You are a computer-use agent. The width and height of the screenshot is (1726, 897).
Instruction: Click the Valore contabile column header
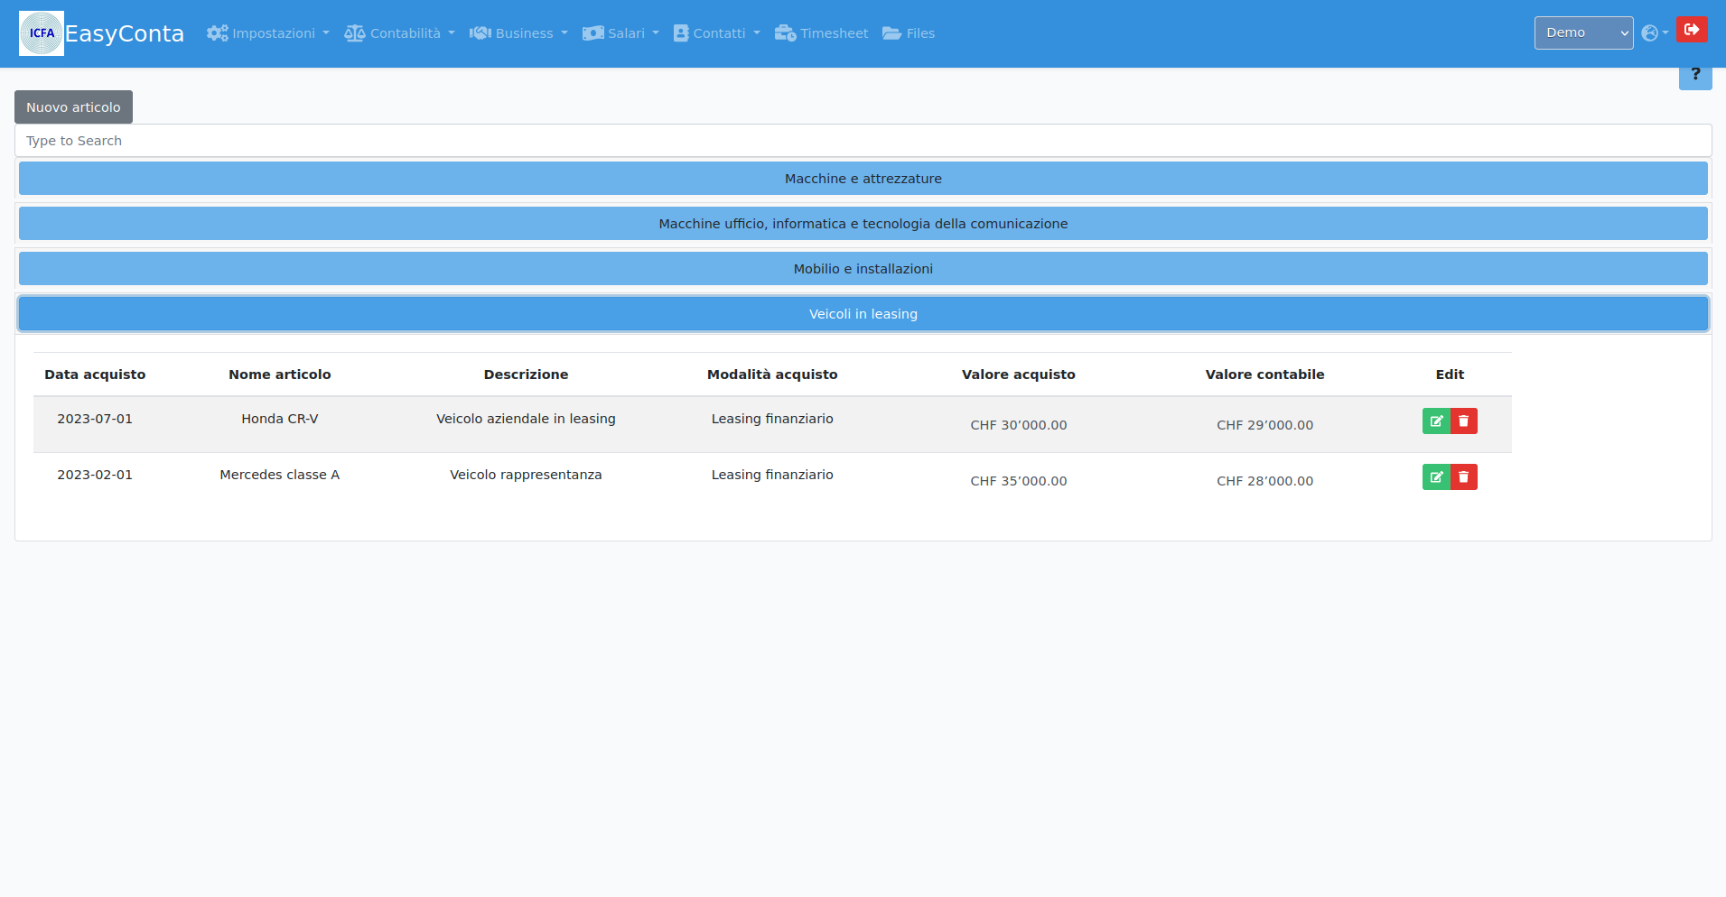click(1264, 375)
